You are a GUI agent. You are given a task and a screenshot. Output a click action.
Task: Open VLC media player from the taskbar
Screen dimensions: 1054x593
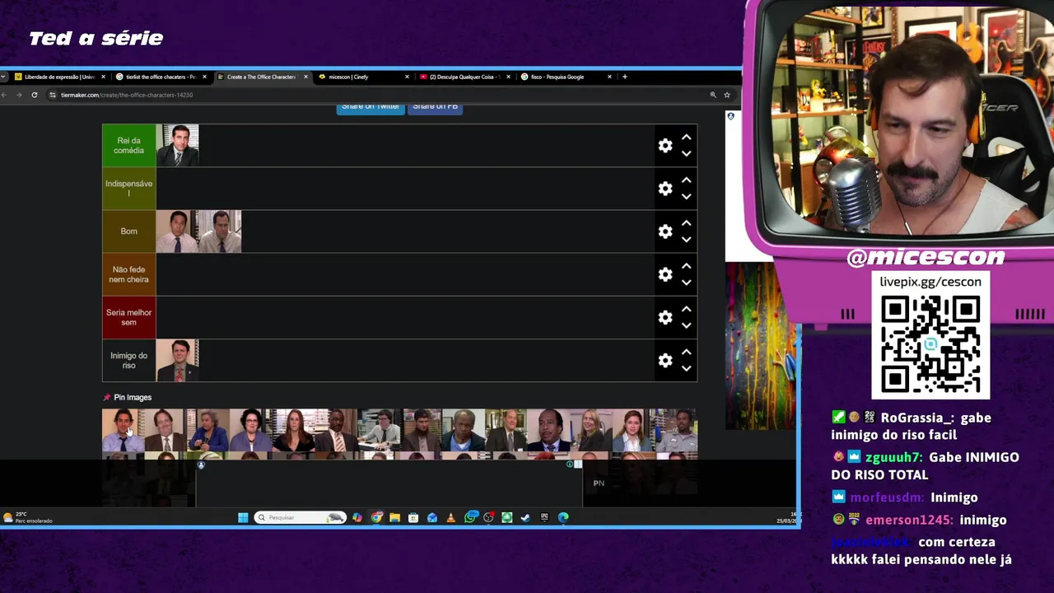(450, 517)
